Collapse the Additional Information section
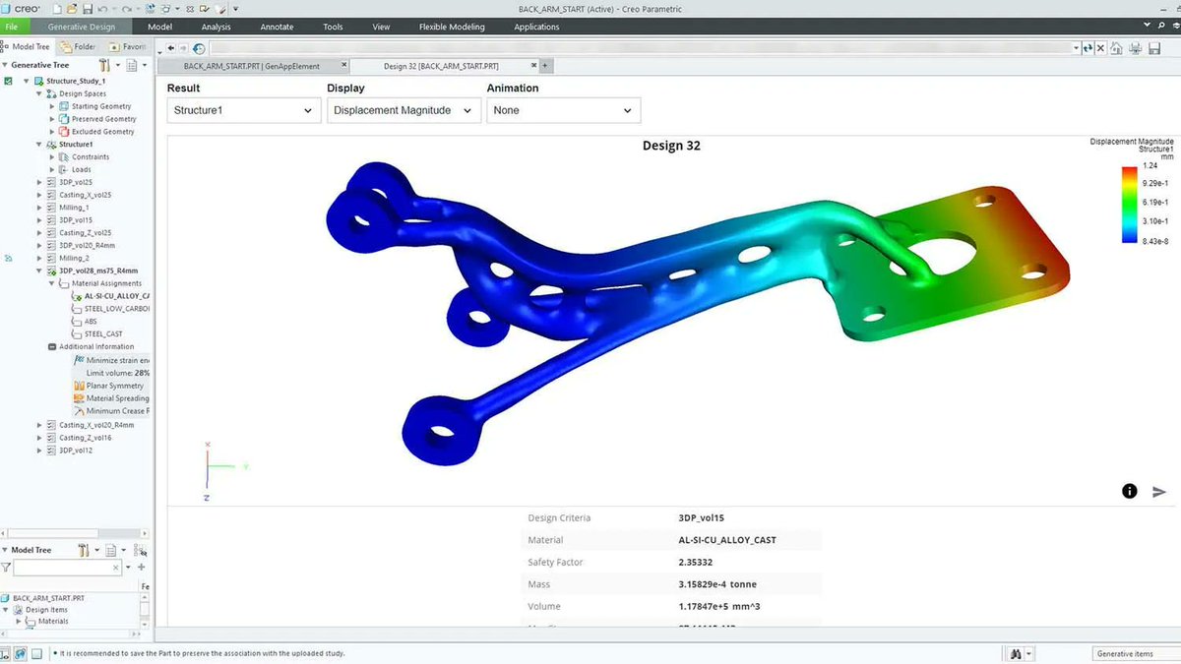 [x=52, y=346]
